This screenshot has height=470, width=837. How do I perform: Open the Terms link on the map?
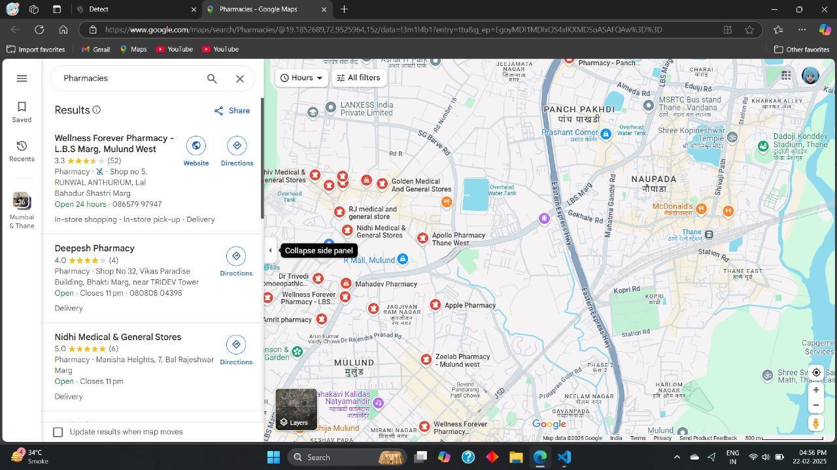pos(638,438)
